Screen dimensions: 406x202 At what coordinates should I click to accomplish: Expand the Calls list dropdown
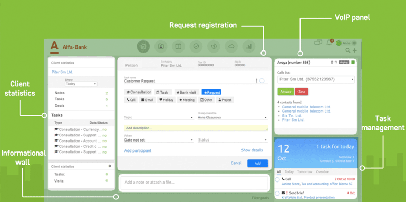[316, 79]
